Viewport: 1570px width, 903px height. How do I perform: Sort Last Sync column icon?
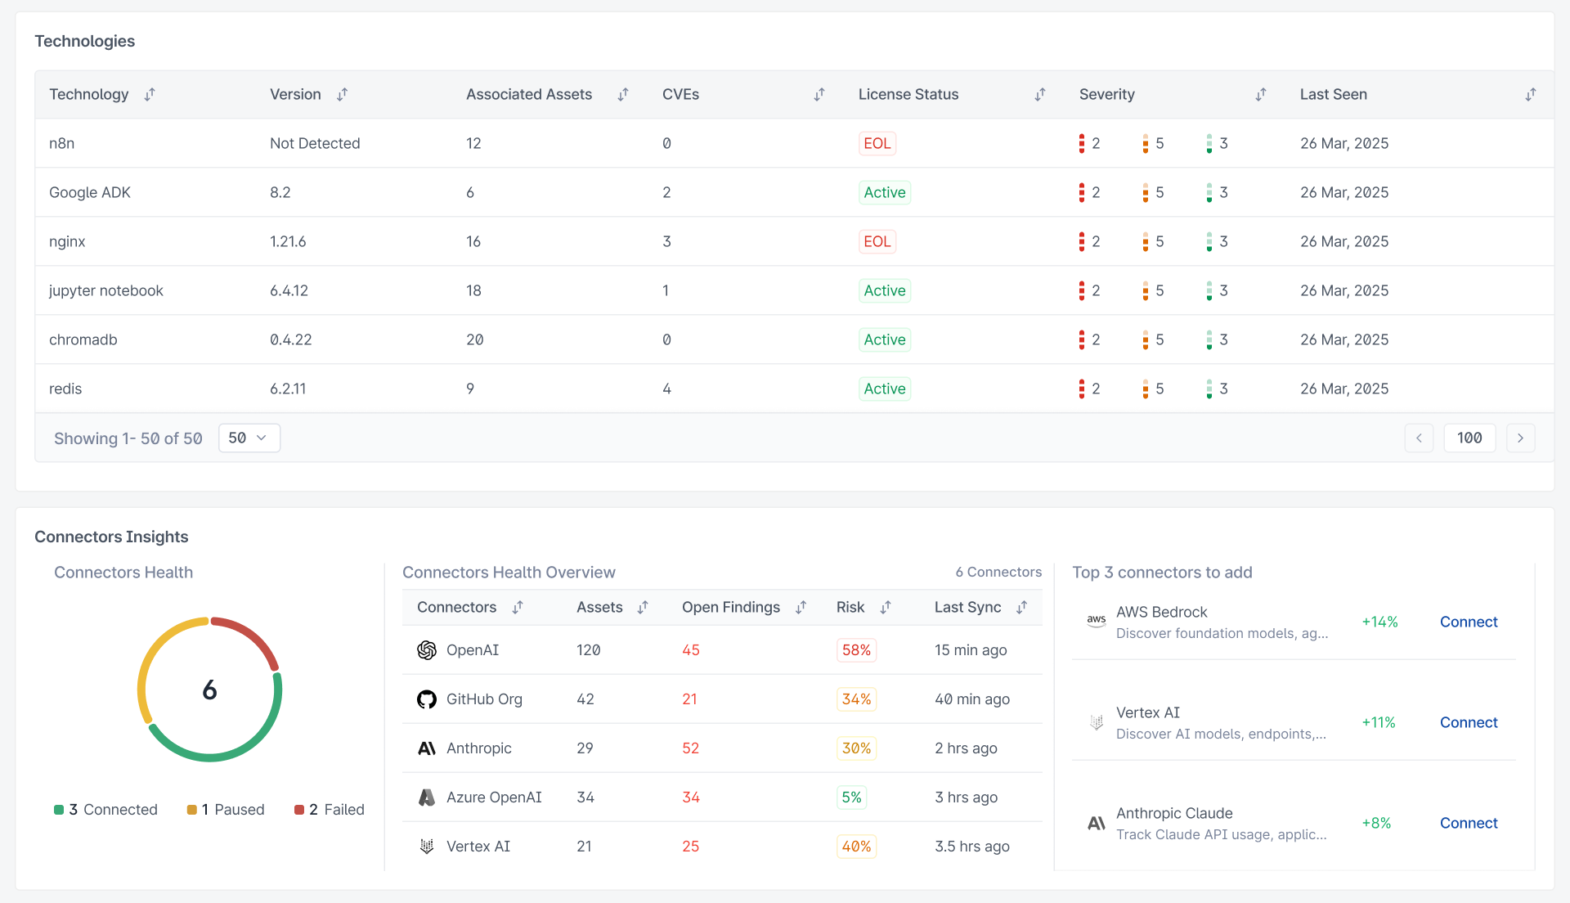point(1022,608)
